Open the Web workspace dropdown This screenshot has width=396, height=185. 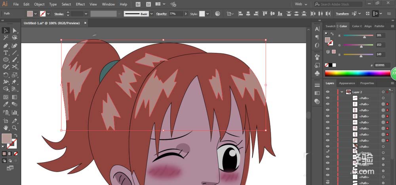(x=301, y=4)
